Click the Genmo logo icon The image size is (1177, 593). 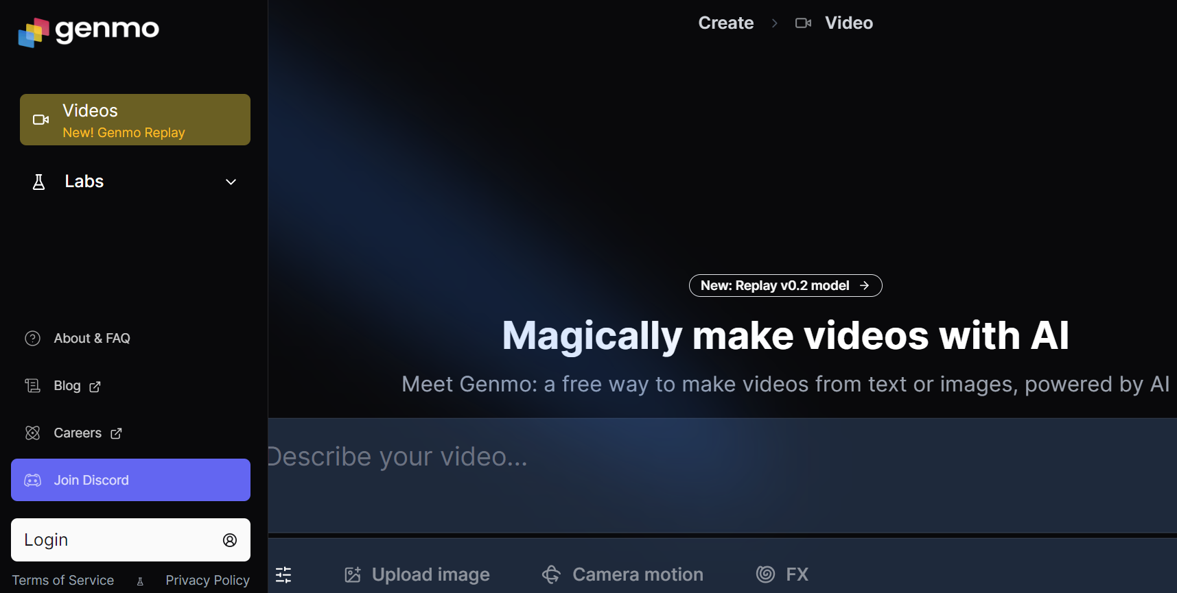[33, 32]
